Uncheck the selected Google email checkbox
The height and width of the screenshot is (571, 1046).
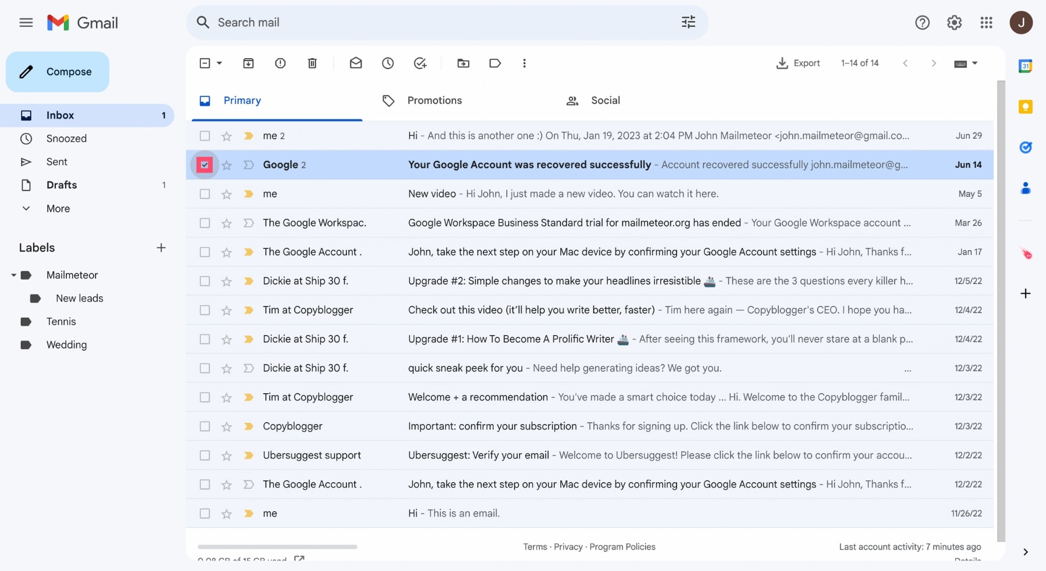click(205, 165)
